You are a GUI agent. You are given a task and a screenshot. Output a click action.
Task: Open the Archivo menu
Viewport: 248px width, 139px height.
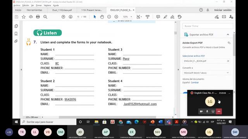point(17,5)
